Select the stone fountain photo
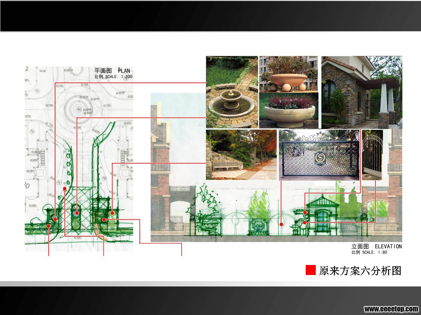 (232, 92)
